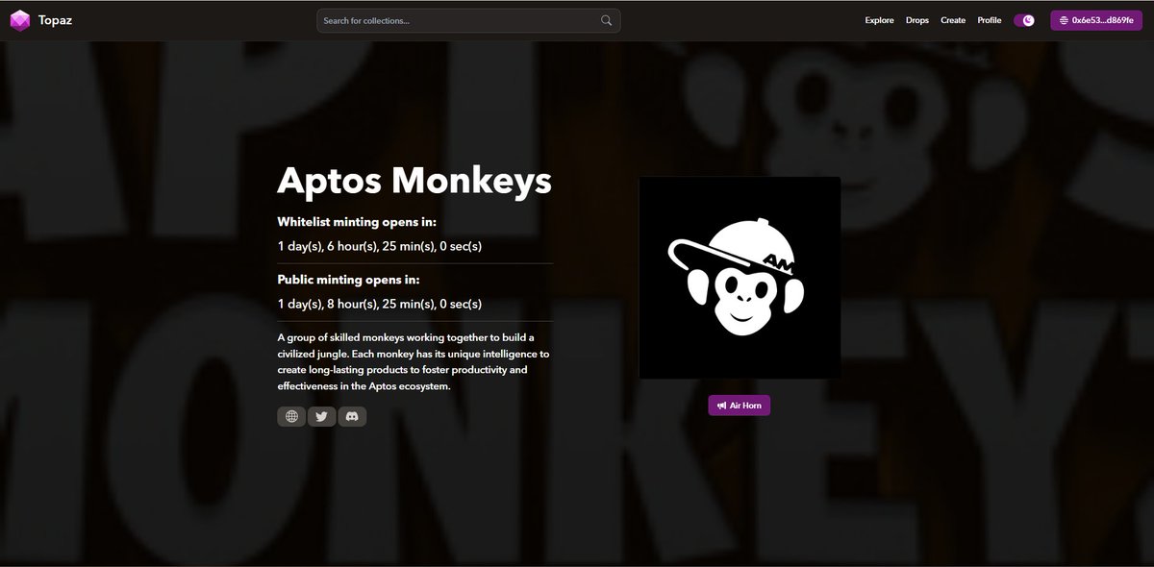Viewport: 1154px width, 567px height.
Task: Click the Aptos Monkeys title heading
Action: pos(414,182)
